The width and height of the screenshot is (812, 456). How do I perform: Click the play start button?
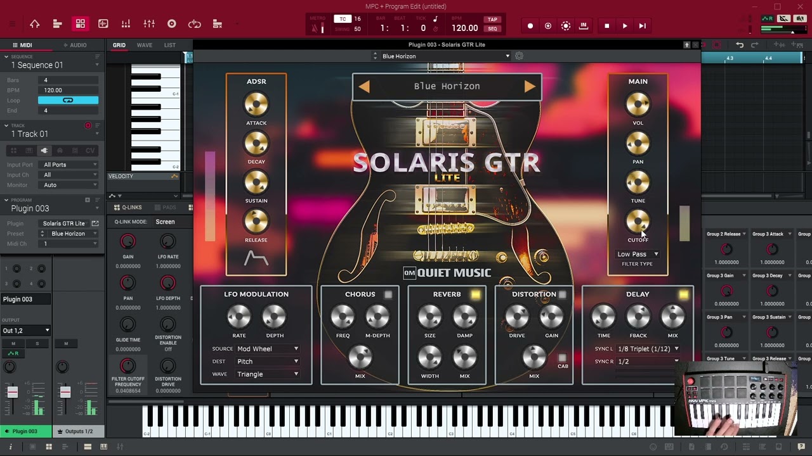click(642, 26)
